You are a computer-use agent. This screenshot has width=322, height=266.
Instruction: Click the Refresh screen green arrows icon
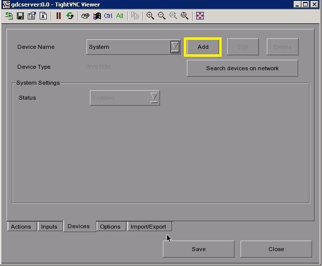[x=70, y=16]
